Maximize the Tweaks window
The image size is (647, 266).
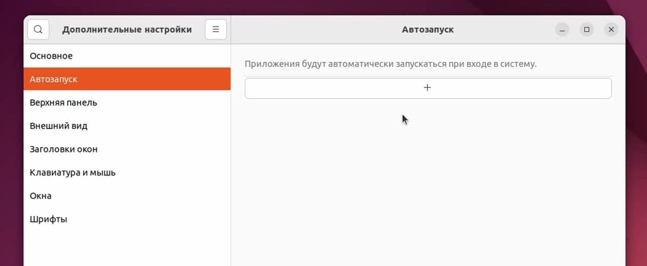point(587,30)
